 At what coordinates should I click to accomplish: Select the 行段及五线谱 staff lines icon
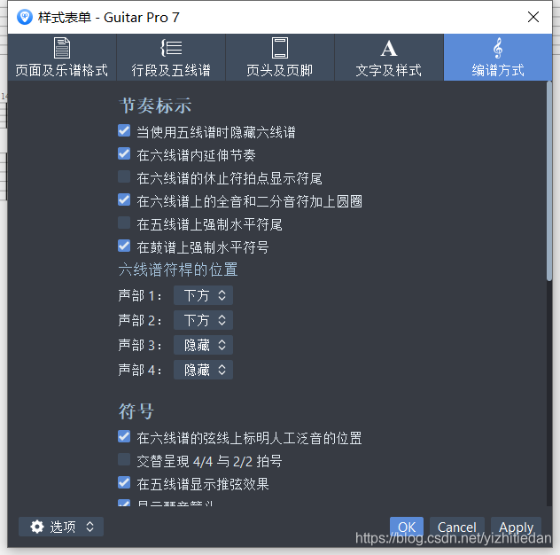171,48
